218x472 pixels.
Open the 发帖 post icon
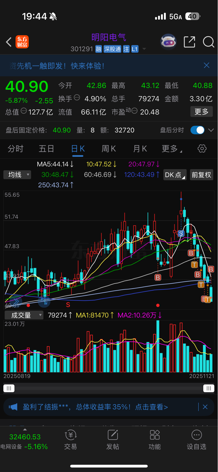113,440
